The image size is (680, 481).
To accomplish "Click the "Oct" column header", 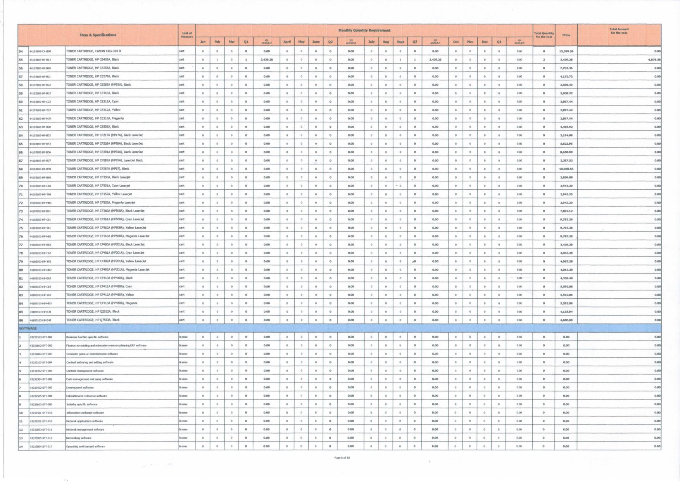I will (456, 42).
